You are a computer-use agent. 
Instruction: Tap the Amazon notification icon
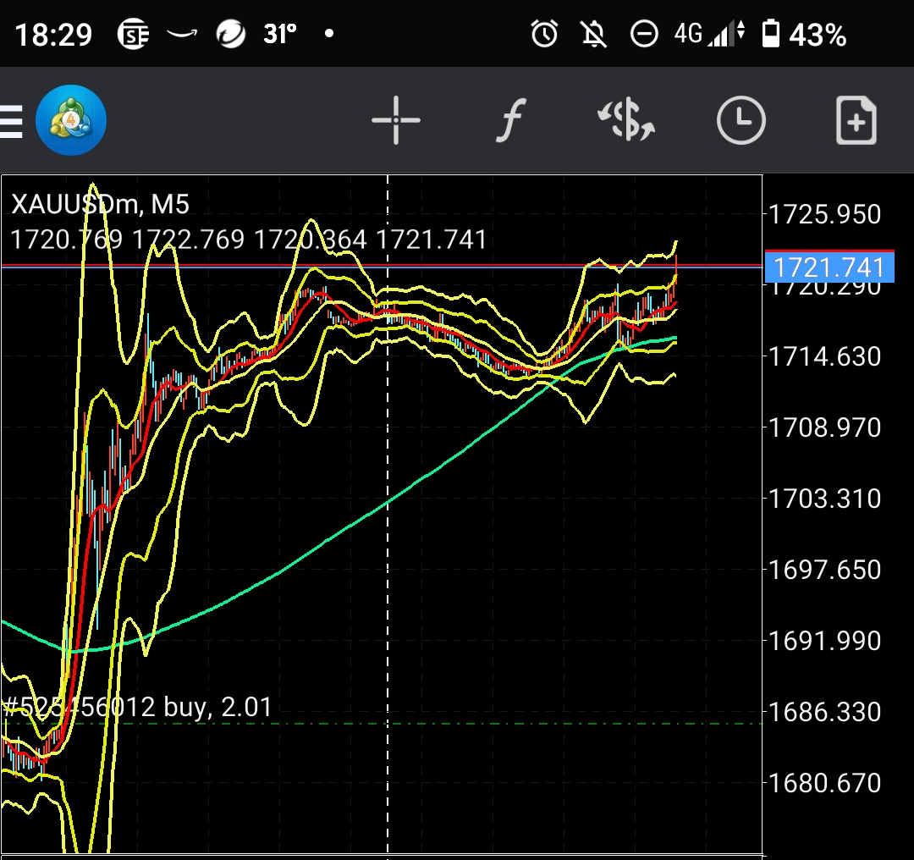(182, 34)
